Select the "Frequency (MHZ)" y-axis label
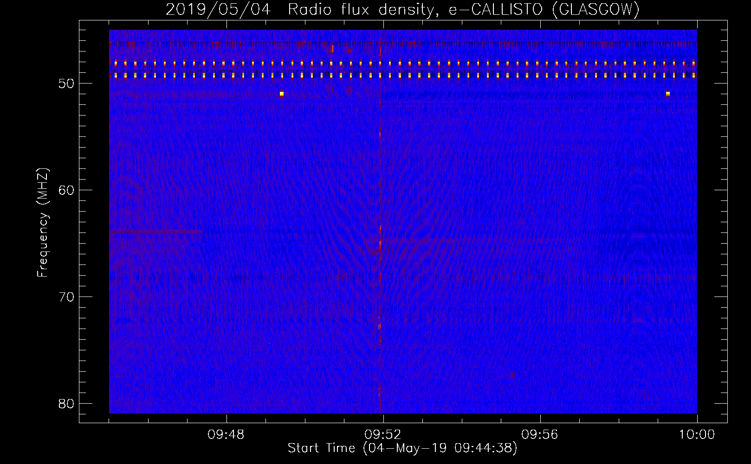This screenshot has width=751, height=464. coord(43,223)
